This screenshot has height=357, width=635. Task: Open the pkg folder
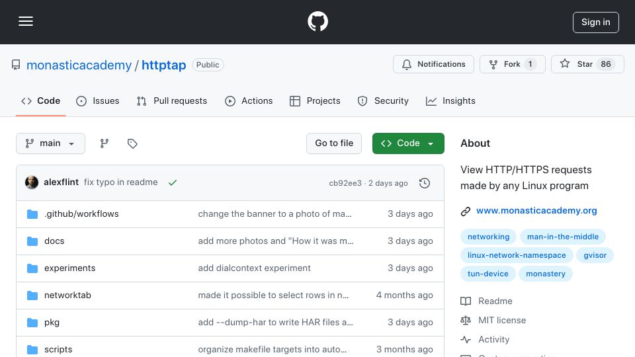[52, 322]
